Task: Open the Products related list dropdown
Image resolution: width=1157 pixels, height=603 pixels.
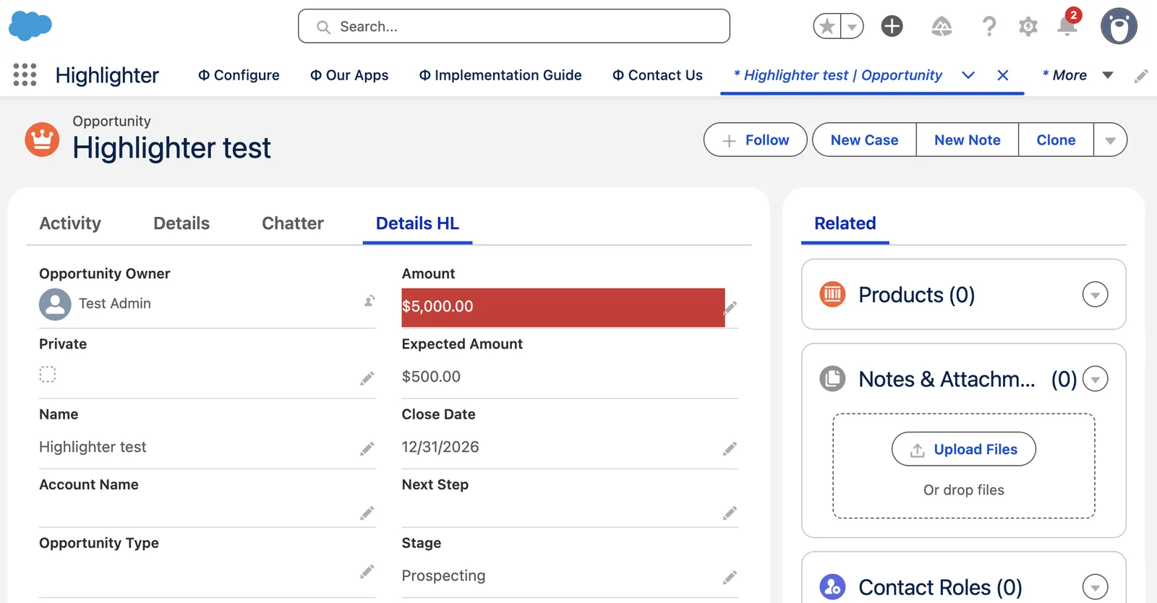Action: [x=1095, y=294]
